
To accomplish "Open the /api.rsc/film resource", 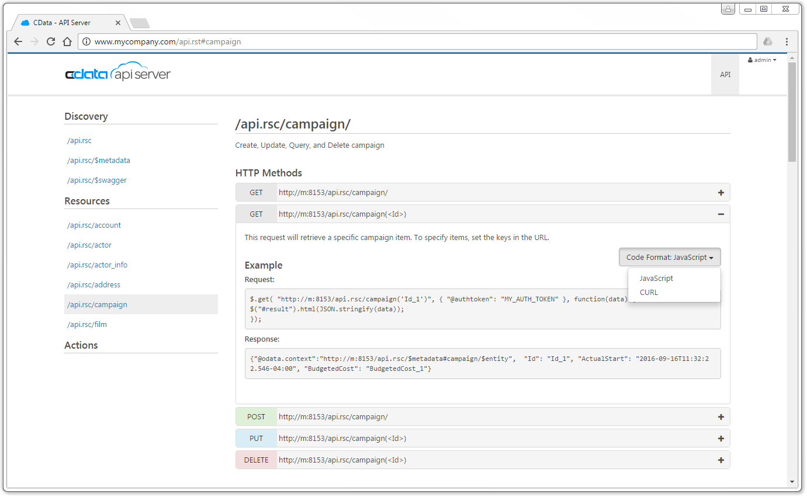I will tap(86, 324).
